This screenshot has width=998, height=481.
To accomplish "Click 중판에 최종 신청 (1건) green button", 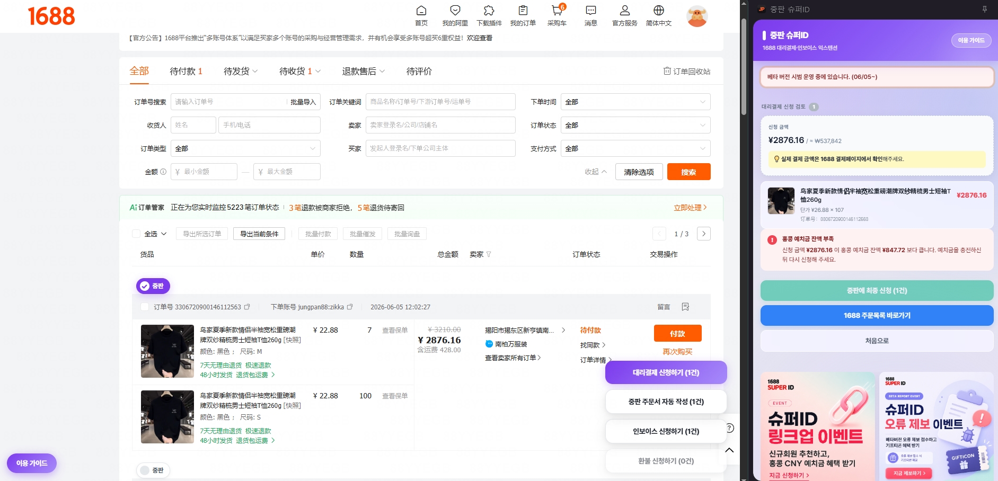I will pos(877,290).
